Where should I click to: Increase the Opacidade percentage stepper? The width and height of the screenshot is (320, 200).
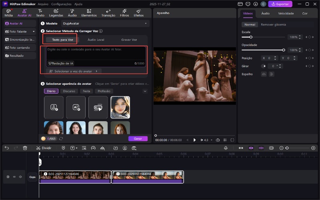point(300,49)
